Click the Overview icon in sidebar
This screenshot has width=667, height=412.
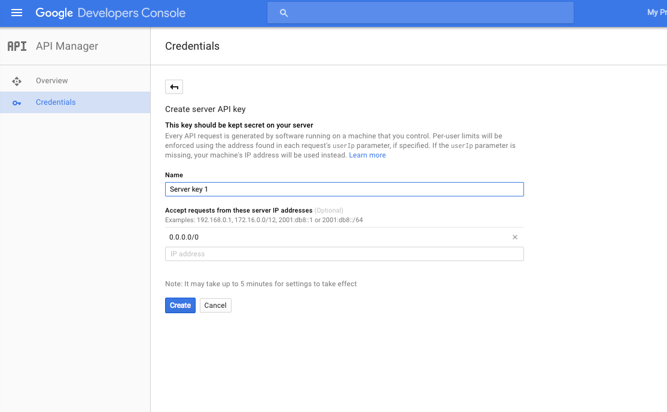coord(17,81)
